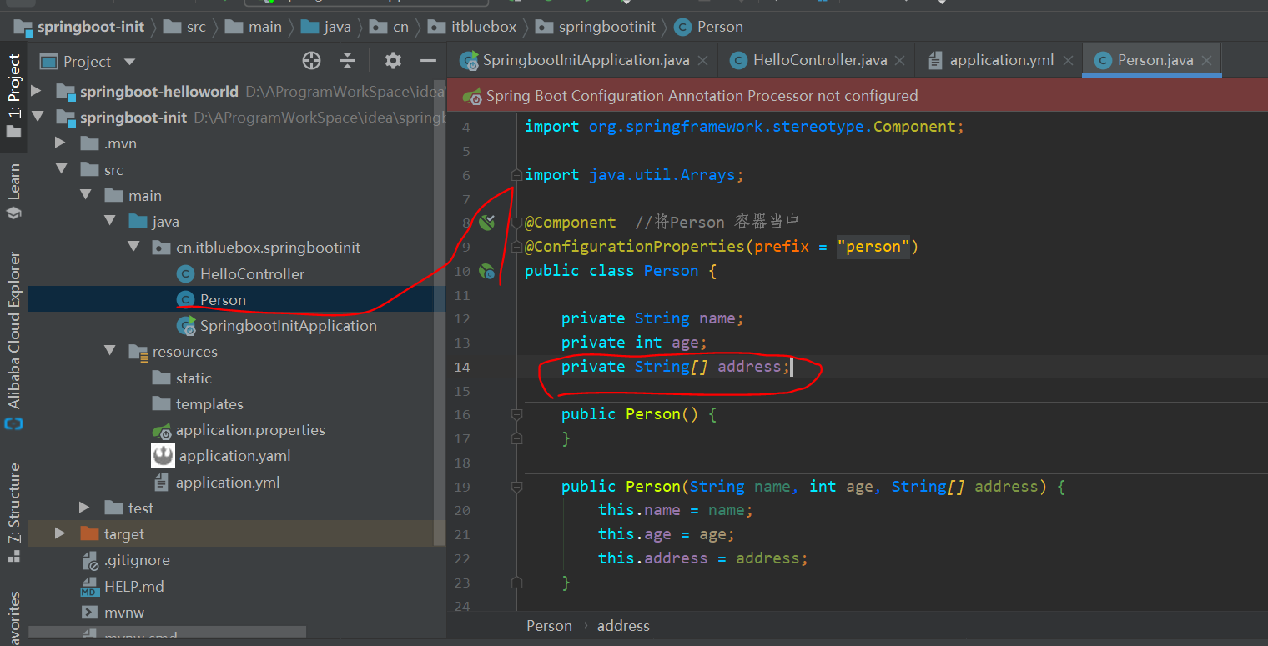Fold the imports block at line 6
The image size is (1268, 646).
[x=516, y=174]
